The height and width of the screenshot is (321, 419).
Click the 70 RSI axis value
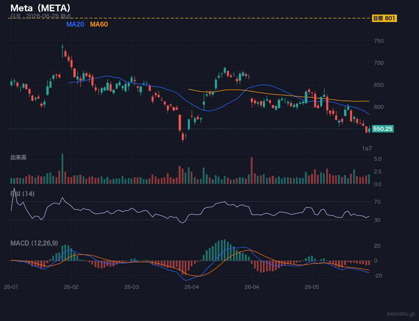377,202
